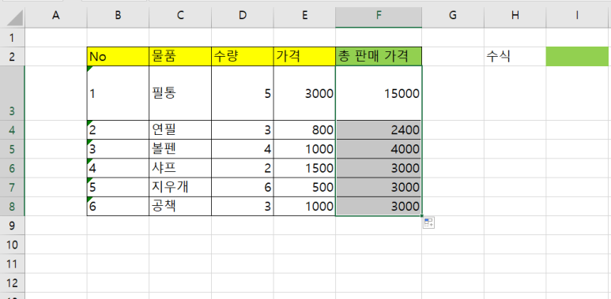Image resolution: width=611 pixels, height=299 pixels.
Task: Click the price cell showing 500
Action: click(304, 187)
